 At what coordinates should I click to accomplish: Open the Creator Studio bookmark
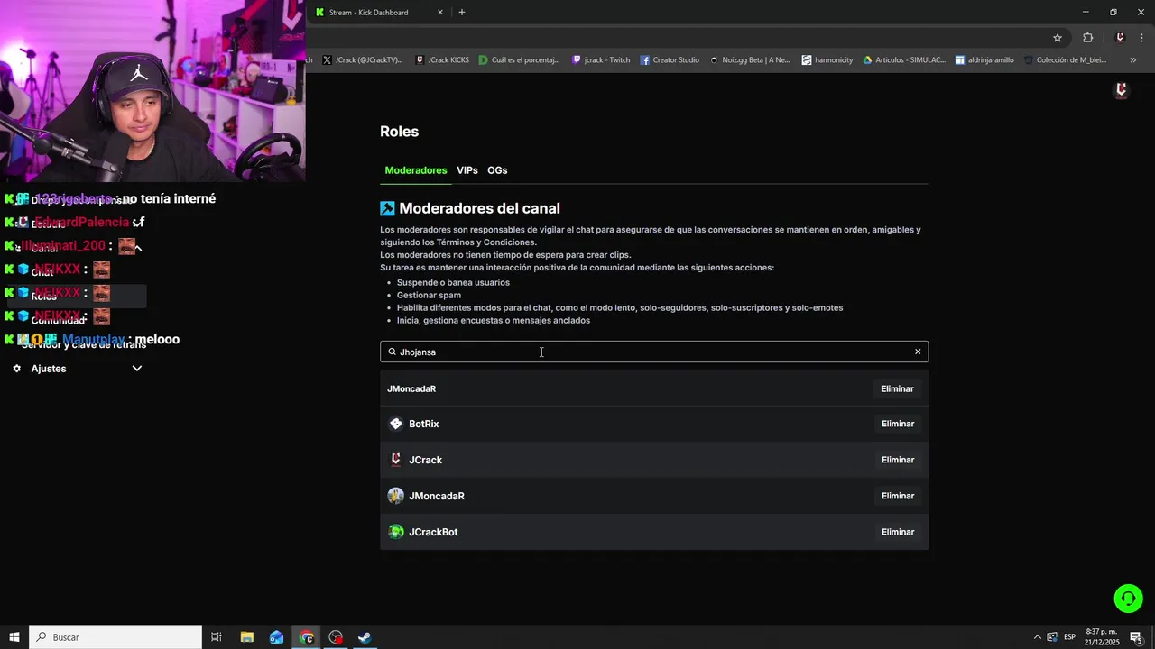pos(670,60)
